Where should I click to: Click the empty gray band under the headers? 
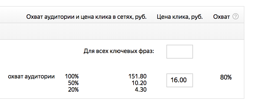(x=122, y=31)
